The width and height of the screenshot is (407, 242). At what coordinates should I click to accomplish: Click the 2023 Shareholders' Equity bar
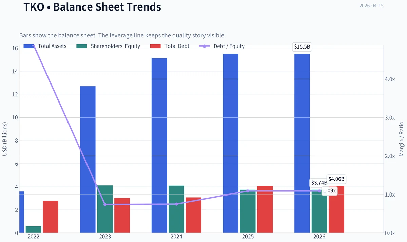pos(105,209)
